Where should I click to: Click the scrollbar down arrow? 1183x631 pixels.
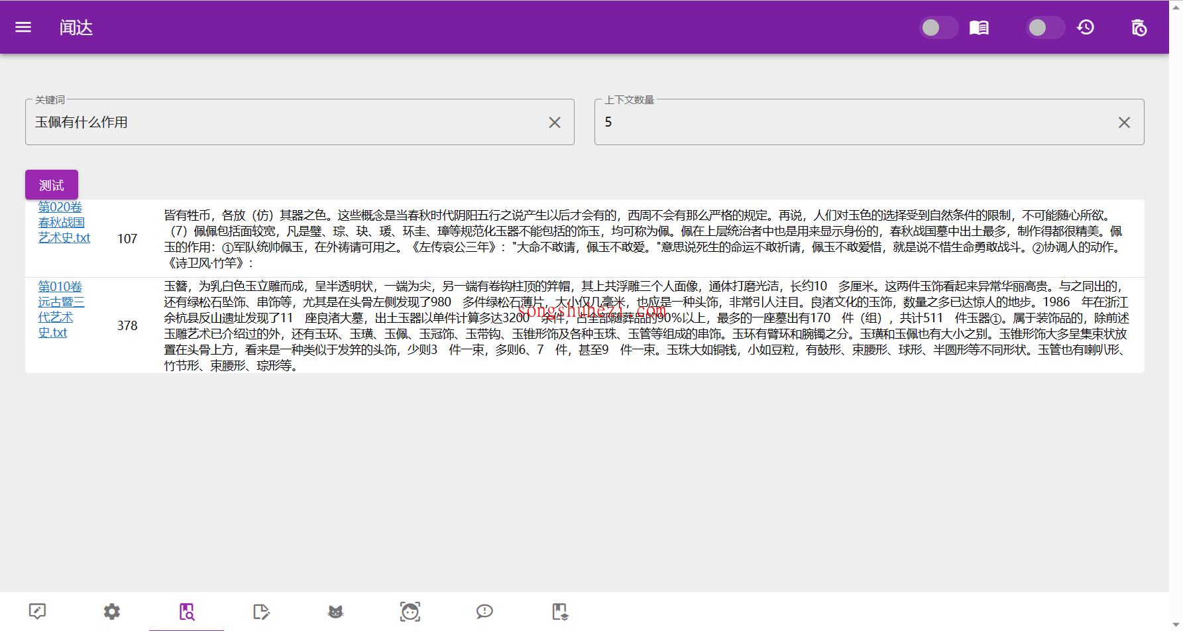tap(1176, 625)
